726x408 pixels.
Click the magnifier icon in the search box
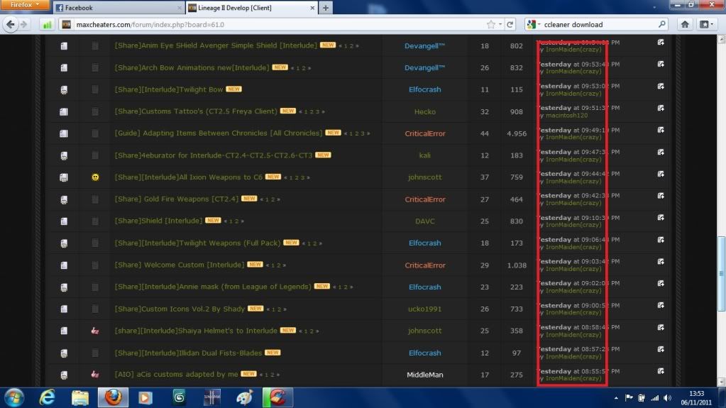coord(661,24)
